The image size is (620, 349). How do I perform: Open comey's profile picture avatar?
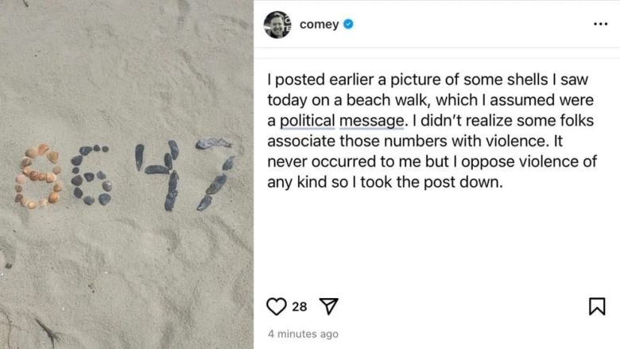click(277, 25)
